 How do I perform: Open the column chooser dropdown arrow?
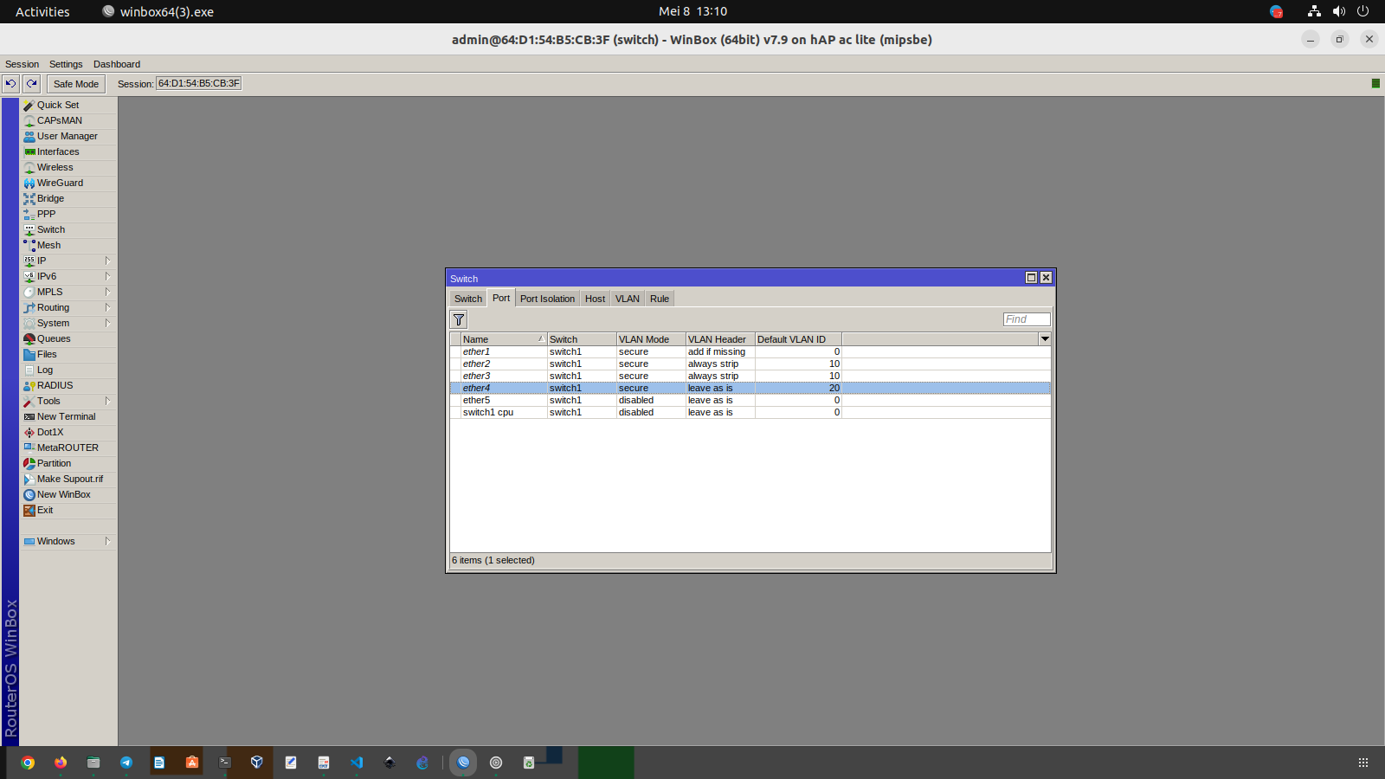[x=1045, y=339]
